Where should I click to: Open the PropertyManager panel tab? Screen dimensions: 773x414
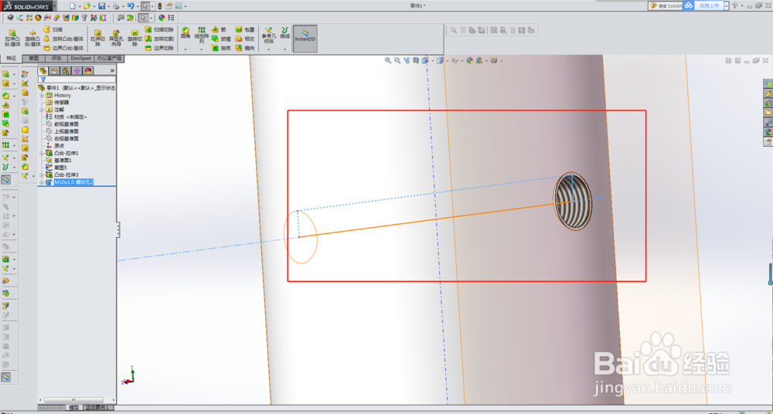[54, 70]
